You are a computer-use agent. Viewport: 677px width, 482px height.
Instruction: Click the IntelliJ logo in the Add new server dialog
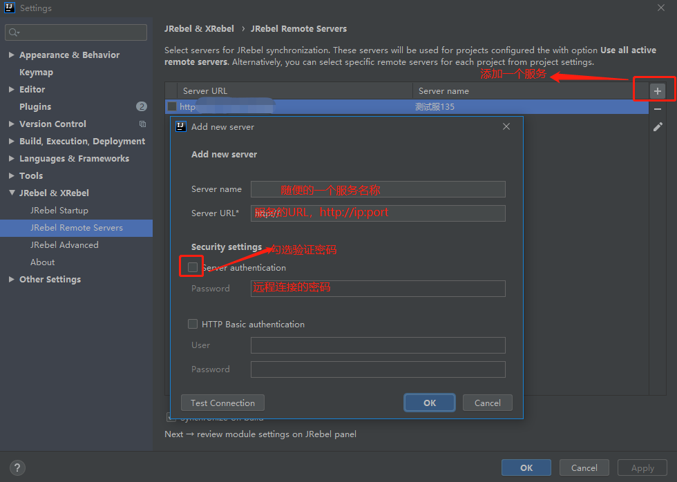tap(181, 126)
